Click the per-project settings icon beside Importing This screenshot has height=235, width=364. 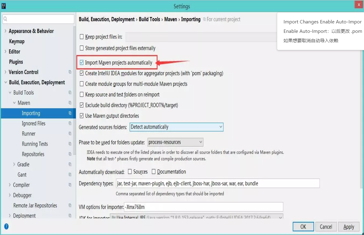pos(70,113)
